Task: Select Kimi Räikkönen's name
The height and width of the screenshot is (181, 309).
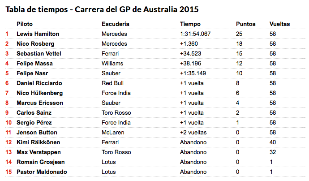Action: tap(38, 142)
